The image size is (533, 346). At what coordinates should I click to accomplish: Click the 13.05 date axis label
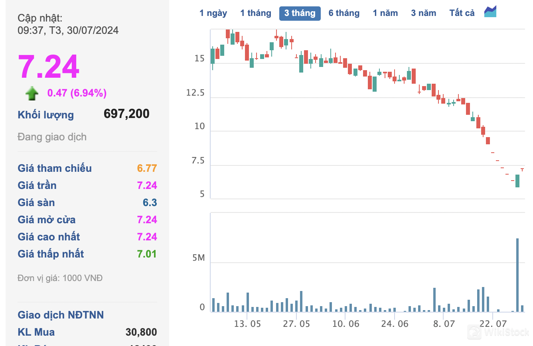coord(247,324)
